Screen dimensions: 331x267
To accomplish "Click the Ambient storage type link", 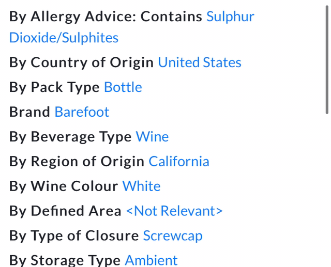I will pyautogui.click(x=151, y=260).
